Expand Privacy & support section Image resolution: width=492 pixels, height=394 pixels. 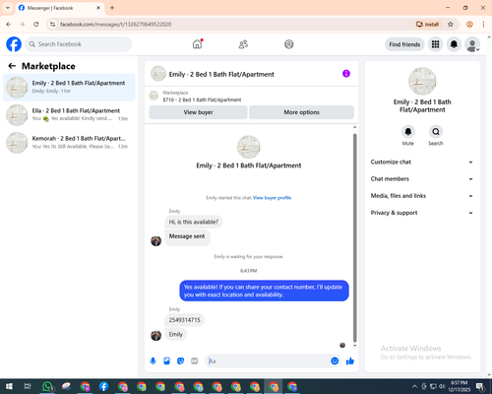422,213
